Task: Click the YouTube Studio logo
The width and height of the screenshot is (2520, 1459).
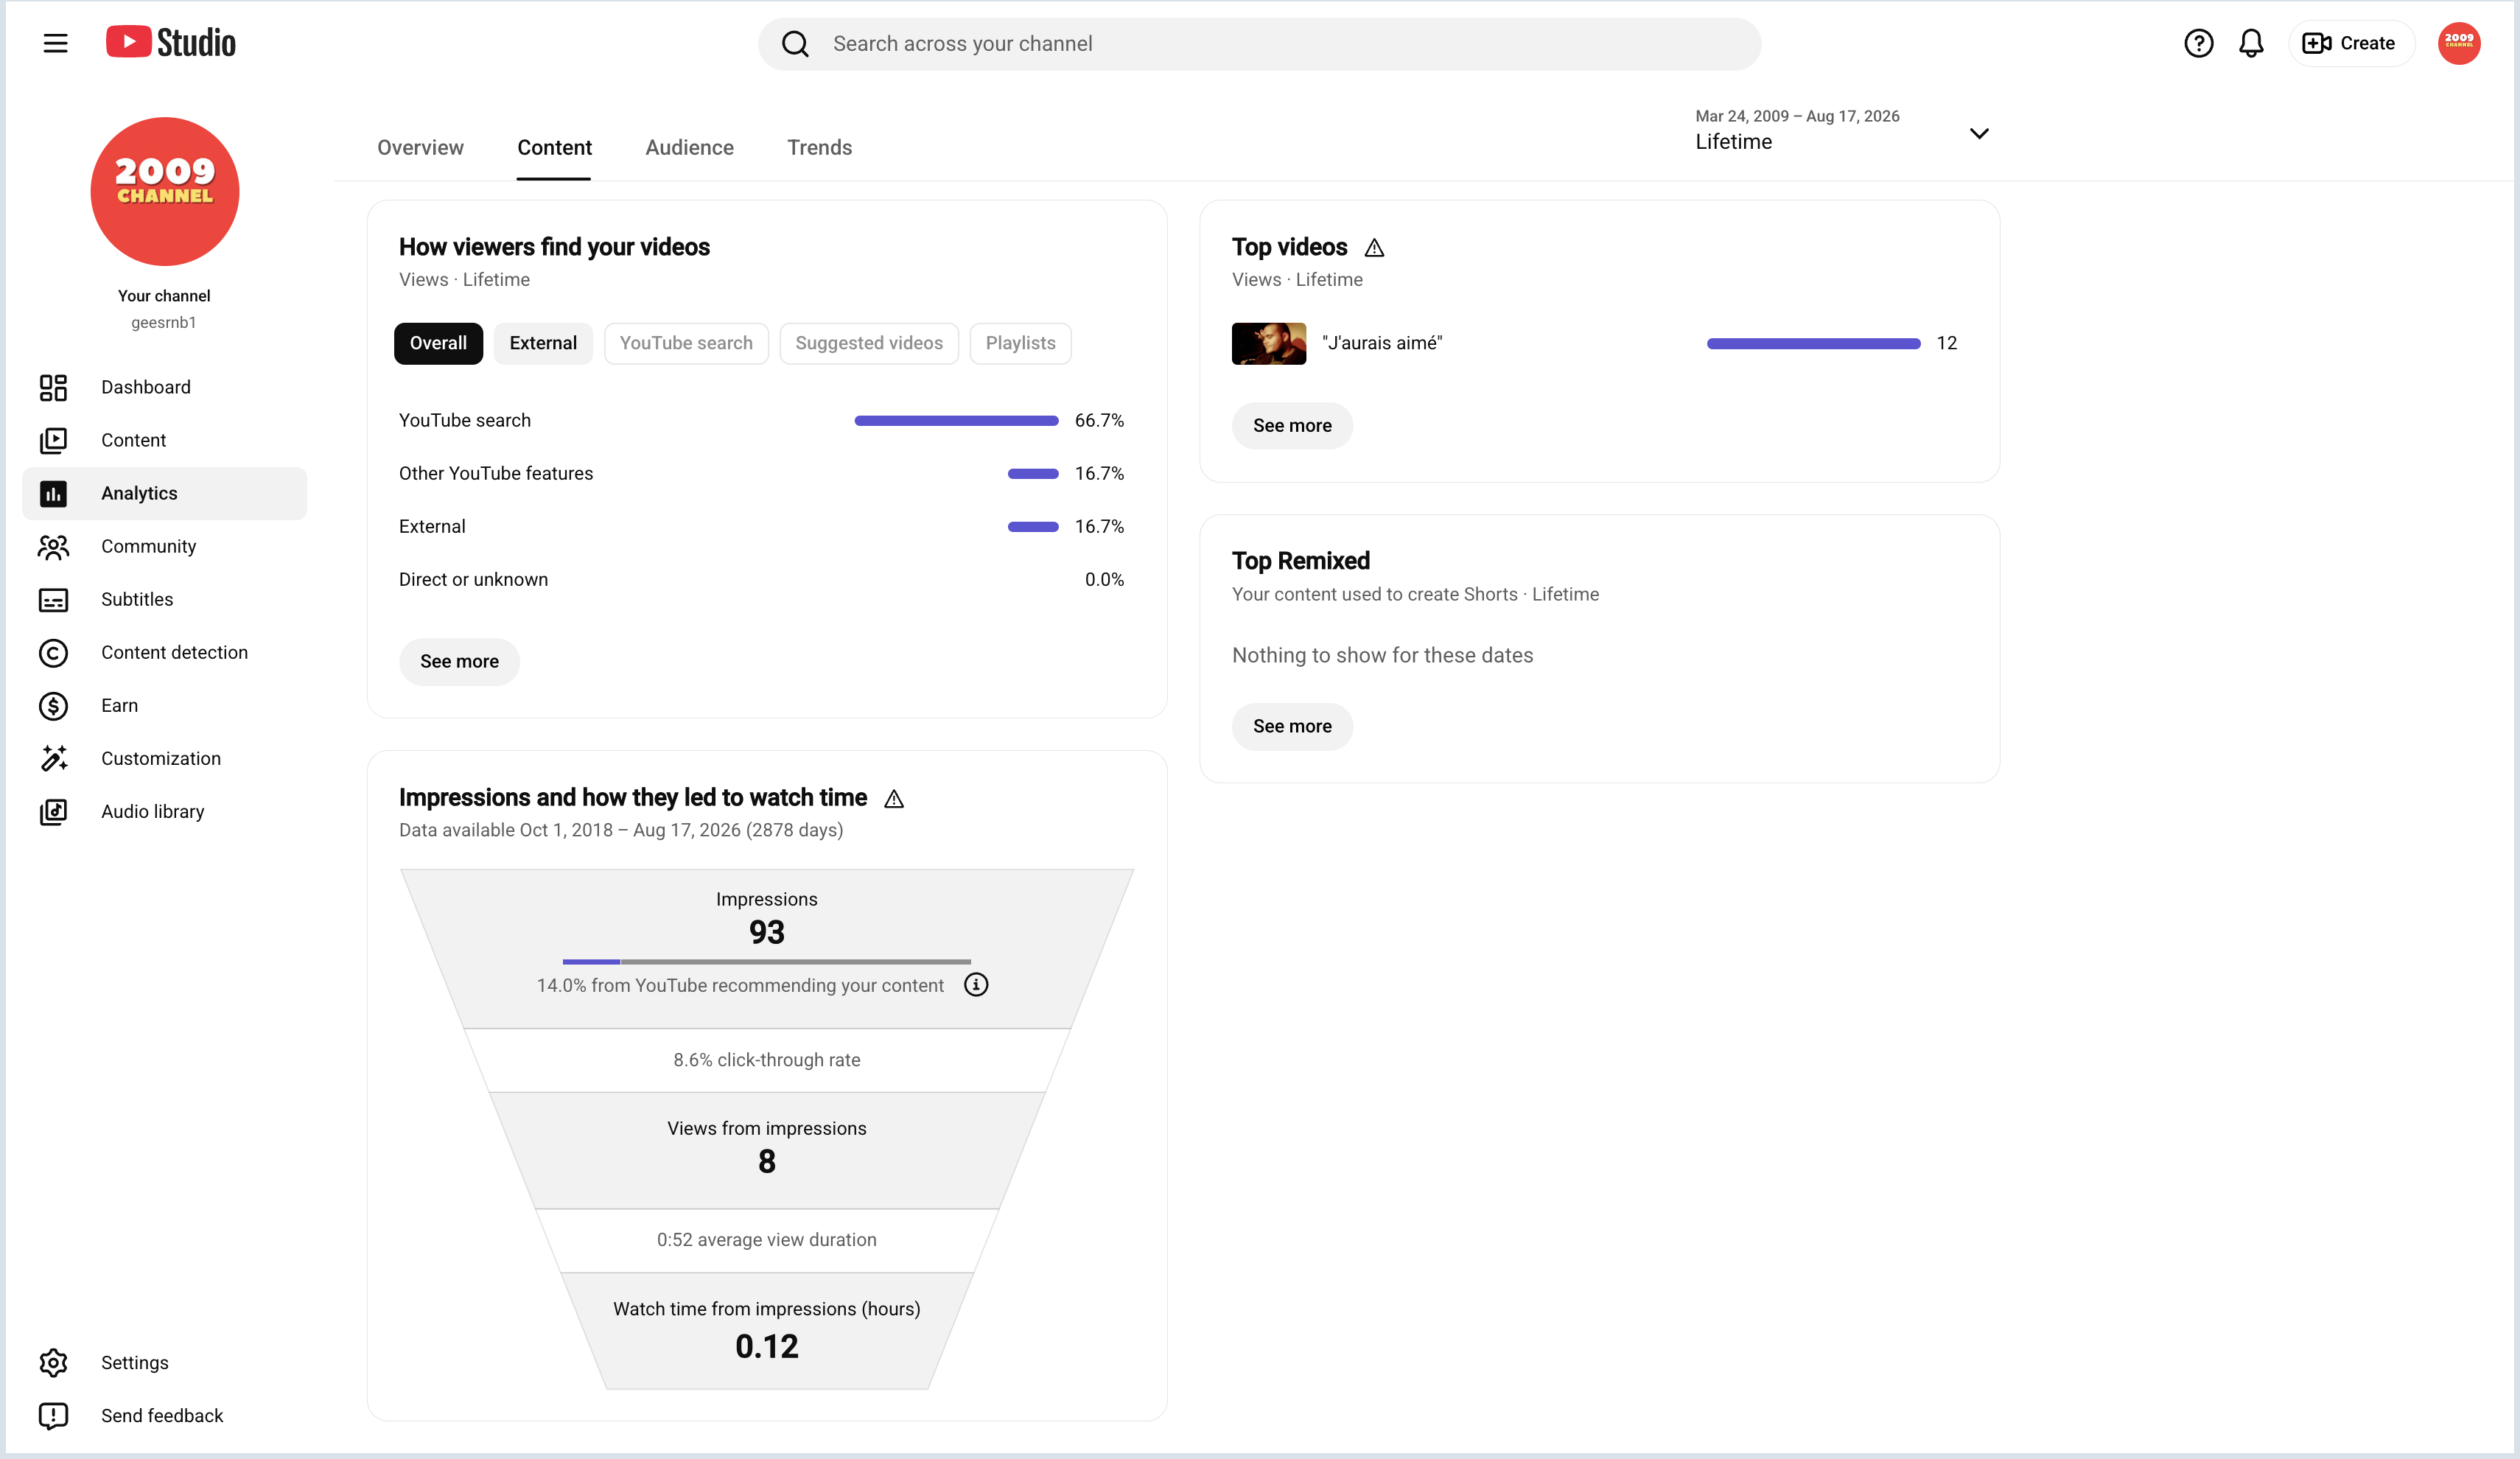Action: 171,42
